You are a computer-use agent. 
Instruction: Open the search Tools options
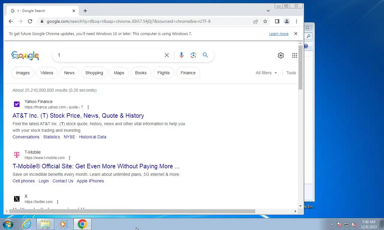[291, 73]
